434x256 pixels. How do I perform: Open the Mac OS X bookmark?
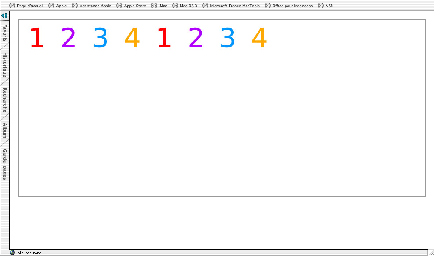point(189,6)
